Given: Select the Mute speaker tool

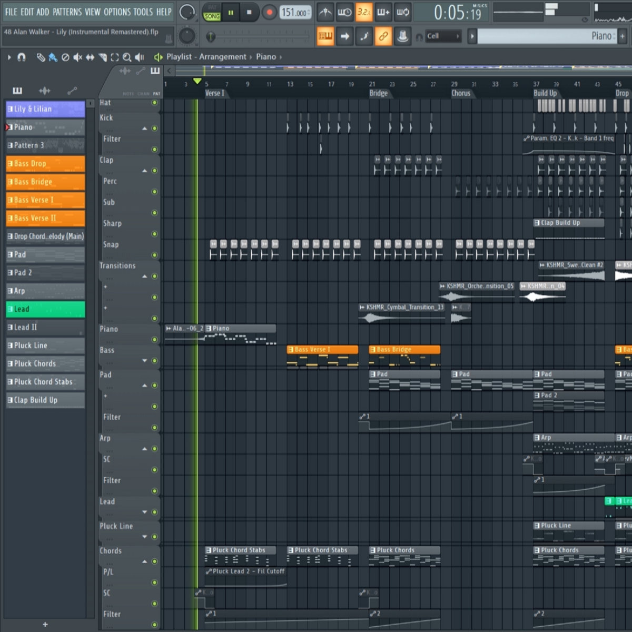Looking at the screenshot, I should 77,57.
